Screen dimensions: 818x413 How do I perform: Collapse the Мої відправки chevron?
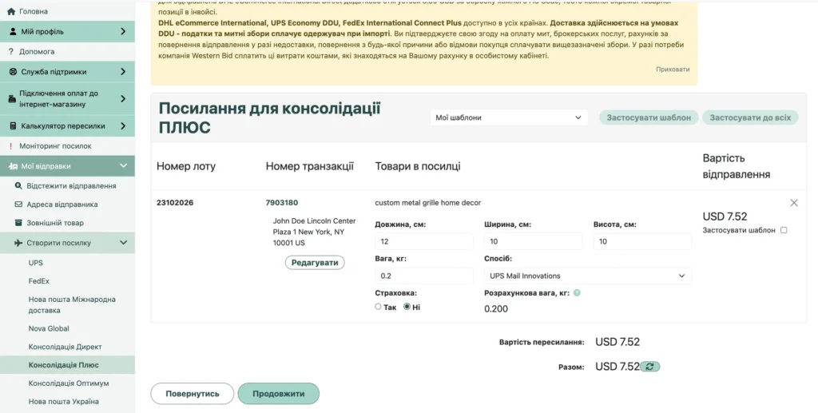(x=123, y=166)
